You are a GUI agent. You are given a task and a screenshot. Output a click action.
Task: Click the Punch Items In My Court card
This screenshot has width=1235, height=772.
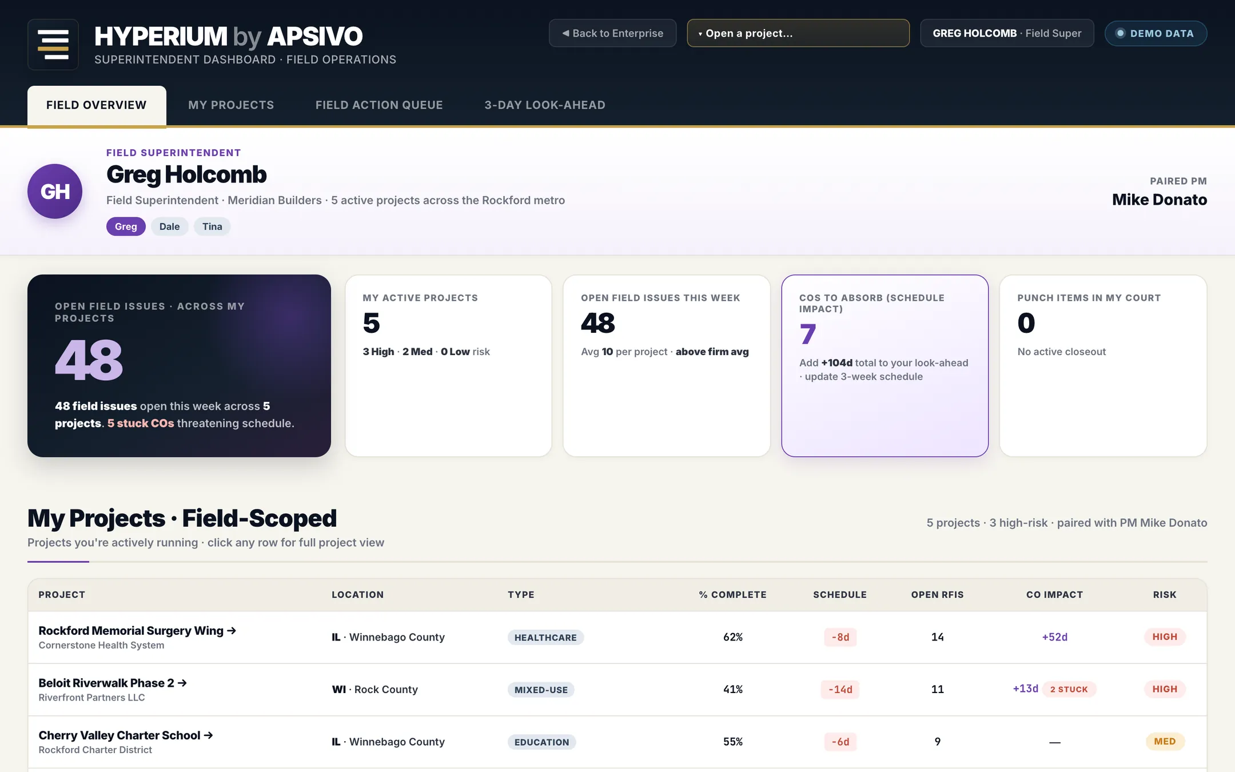(1103, 365)
